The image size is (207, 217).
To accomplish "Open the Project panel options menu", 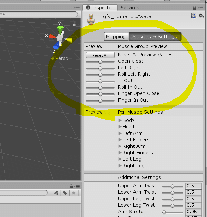I will [77, 186].
